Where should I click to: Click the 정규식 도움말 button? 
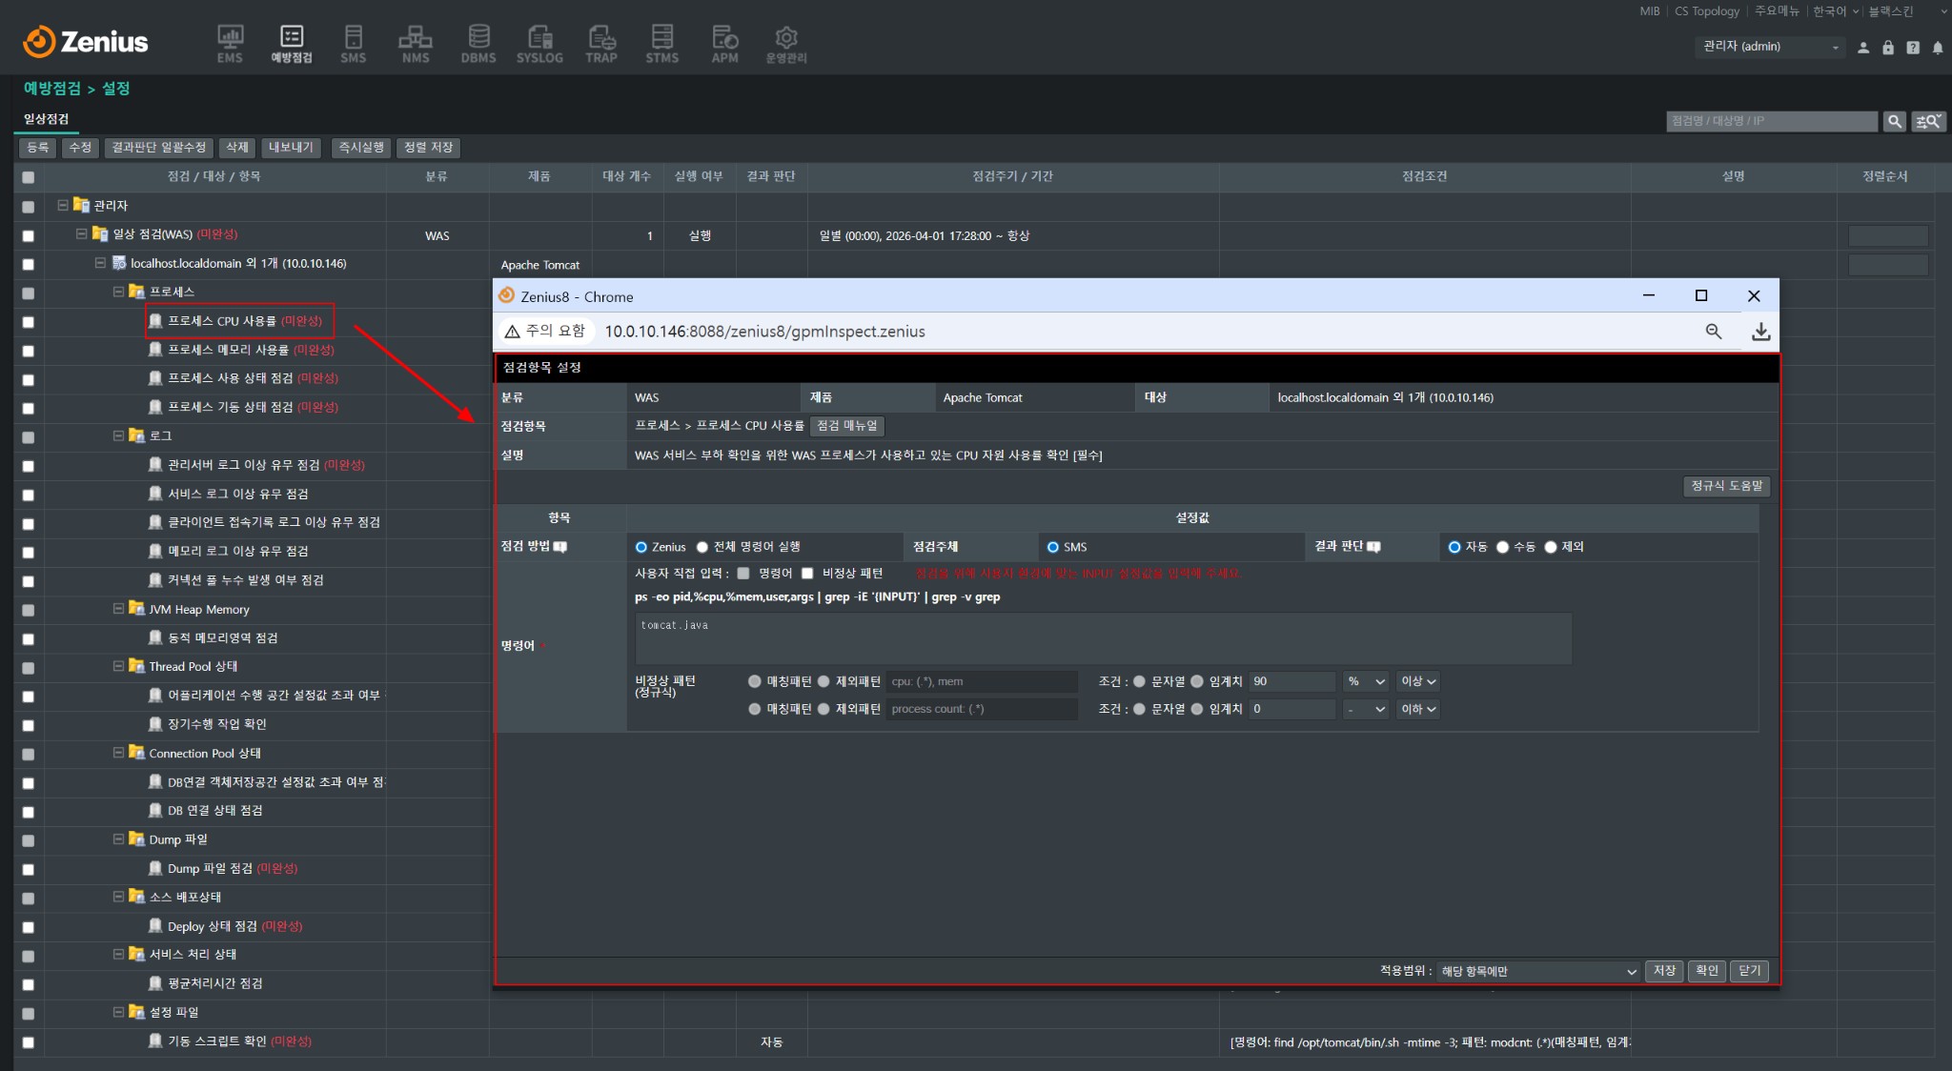(x=1726, y=486)
